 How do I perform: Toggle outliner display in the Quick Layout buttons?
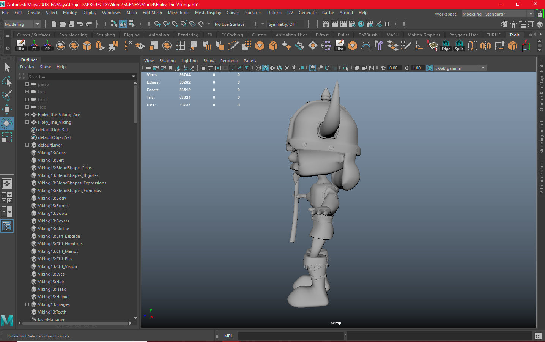click(7, 226)
